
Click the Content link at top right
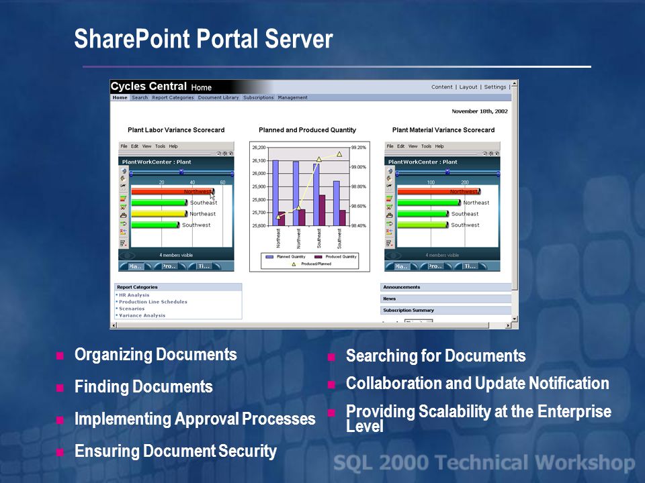point(442,87)
